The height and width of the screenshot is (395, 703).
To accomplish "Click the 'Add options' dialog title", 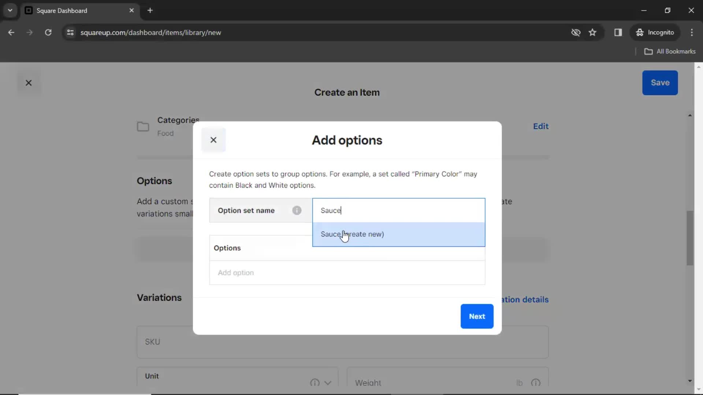I will coord(347,140).
